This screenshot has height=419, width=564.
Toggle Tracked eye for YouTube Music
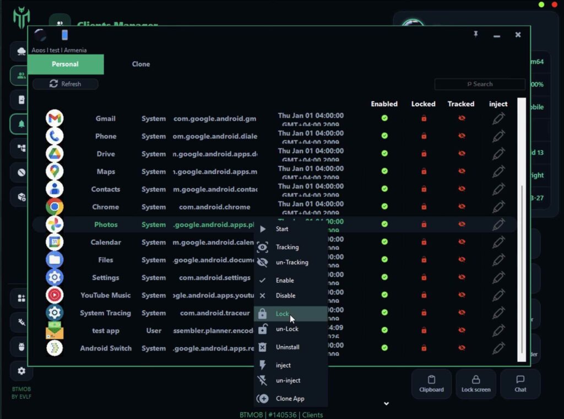point(462,294)
